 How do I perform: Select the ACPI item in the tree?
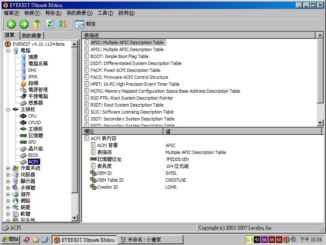coord(33,162)
